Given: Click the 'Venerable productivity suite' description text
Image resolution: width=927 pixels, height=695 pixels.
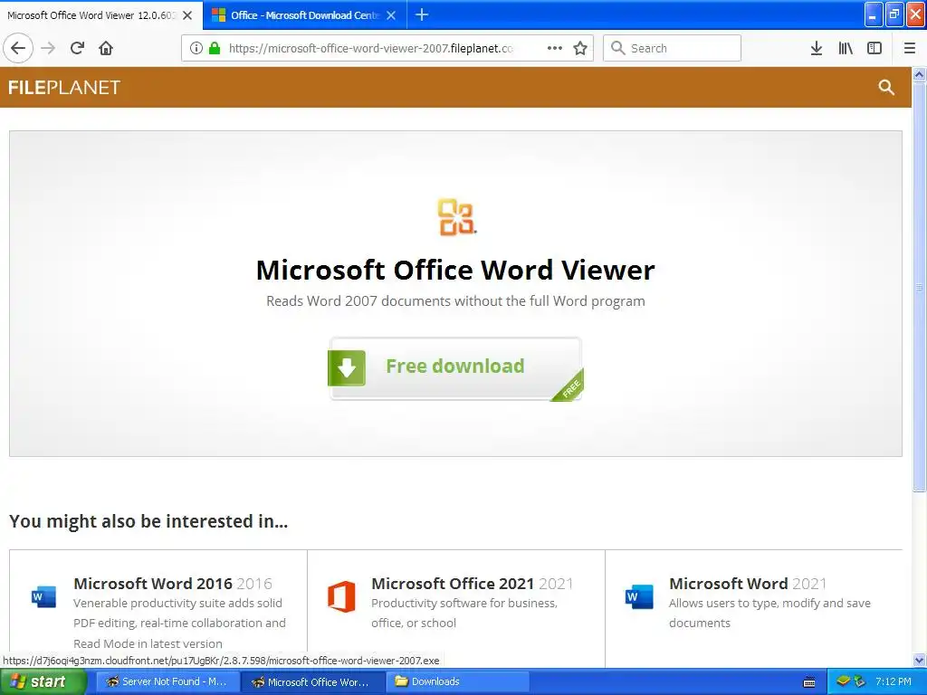Looking at the screenshot, I should pos(180,623).
